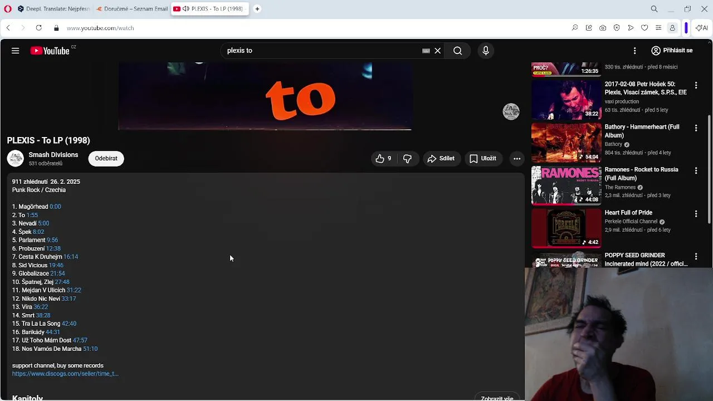The width and height of the screenshot is (713, 401).
Task: Open the ad blocker shield icon
Action: tap(617, 28)
